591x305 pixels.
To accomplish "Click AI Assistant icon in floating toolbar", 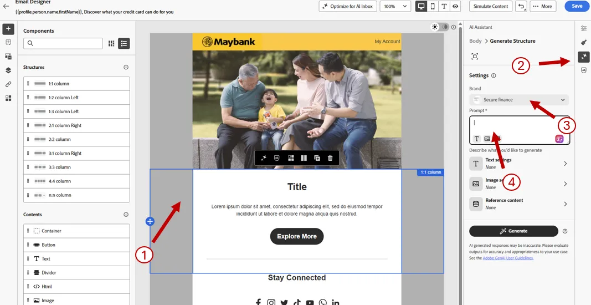I will click(x=264, y=158).
